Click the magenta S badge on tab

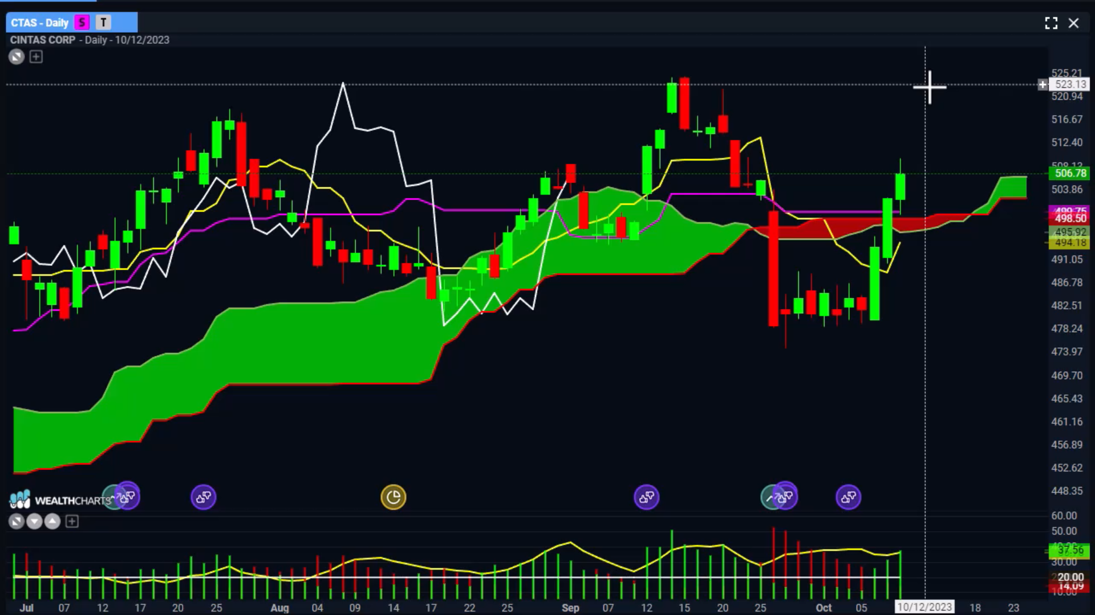[82, 23]
